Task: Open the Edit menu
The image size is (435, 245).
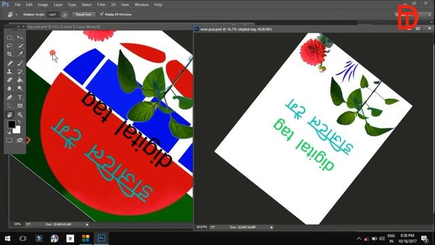Action: coord(29,5)
